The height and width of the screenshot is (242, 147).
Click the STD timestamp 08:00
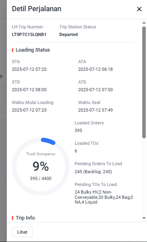(x=29, y=90)
